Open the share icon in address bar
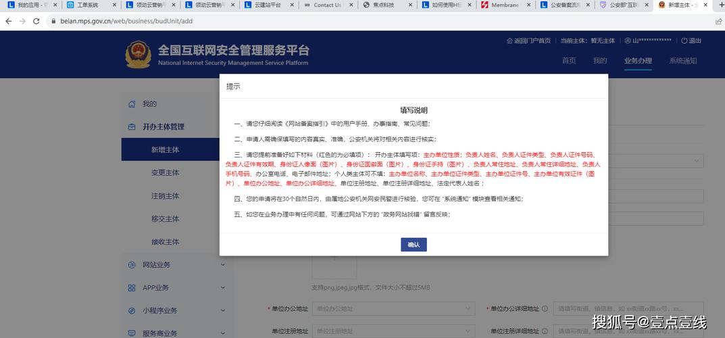Viewport: 725px width, 338px height. click(x=718, y=21)
